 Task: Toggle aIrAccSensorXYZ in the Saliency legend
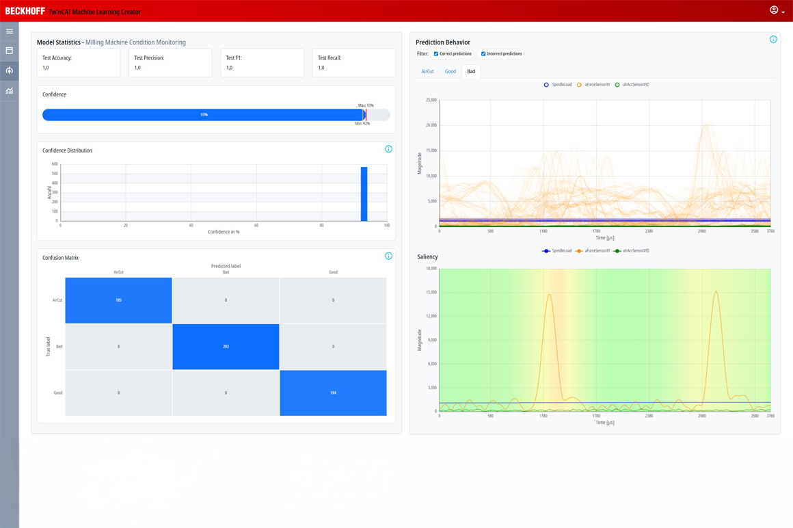[x=632, y=251]
